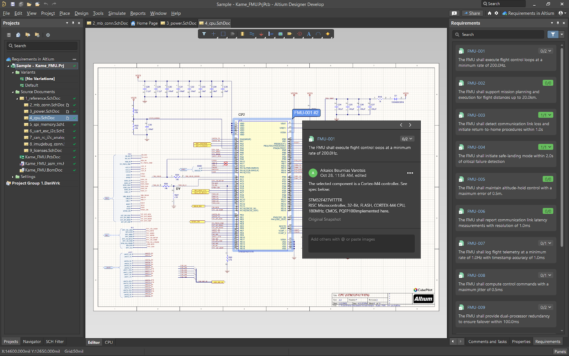Image resolution: width=569 pixels, height=356 pixels.
Task: Click the Home icon beside the Share button
Action: click(490, 13)
